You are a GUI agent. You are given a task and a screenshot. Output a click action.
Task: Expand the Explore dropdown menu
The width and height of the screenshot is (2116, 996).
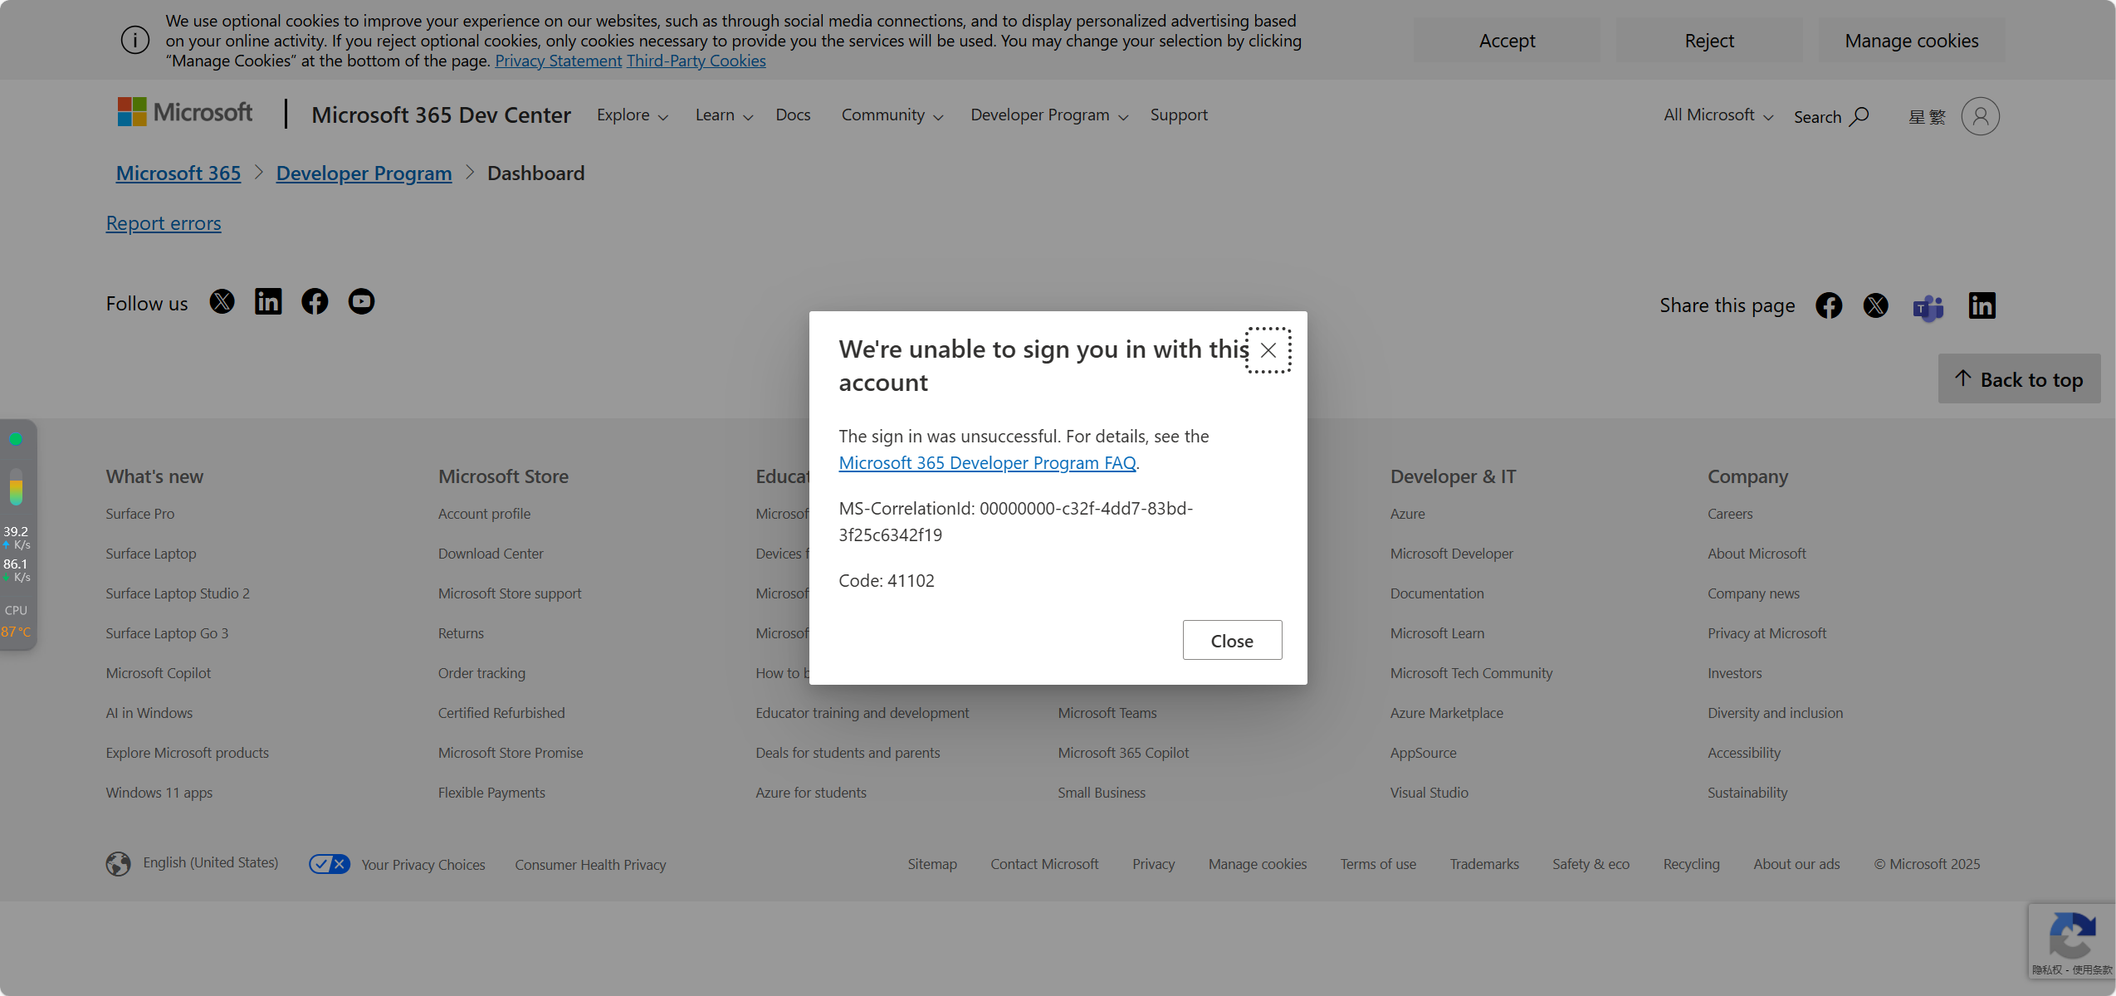click(x=632, y=115)
